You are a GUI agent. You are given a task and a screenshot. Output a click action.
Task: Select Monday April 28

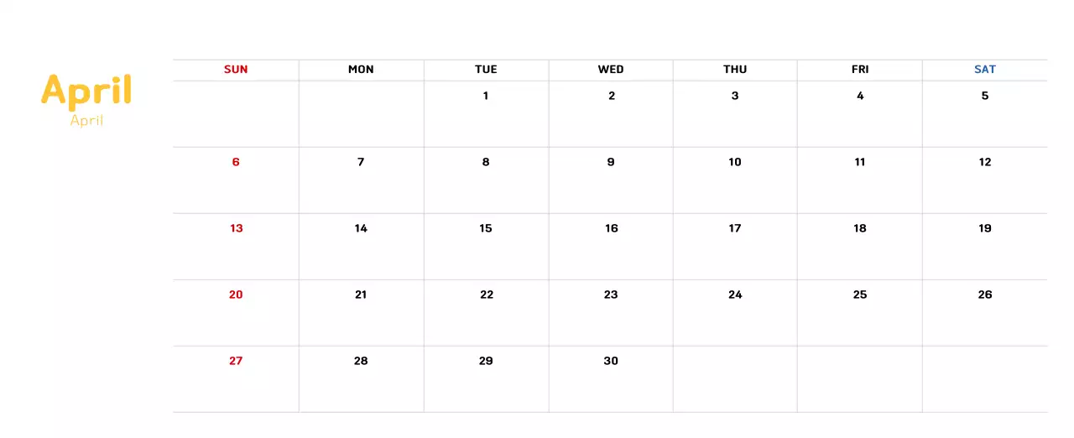tap(361, 361)
